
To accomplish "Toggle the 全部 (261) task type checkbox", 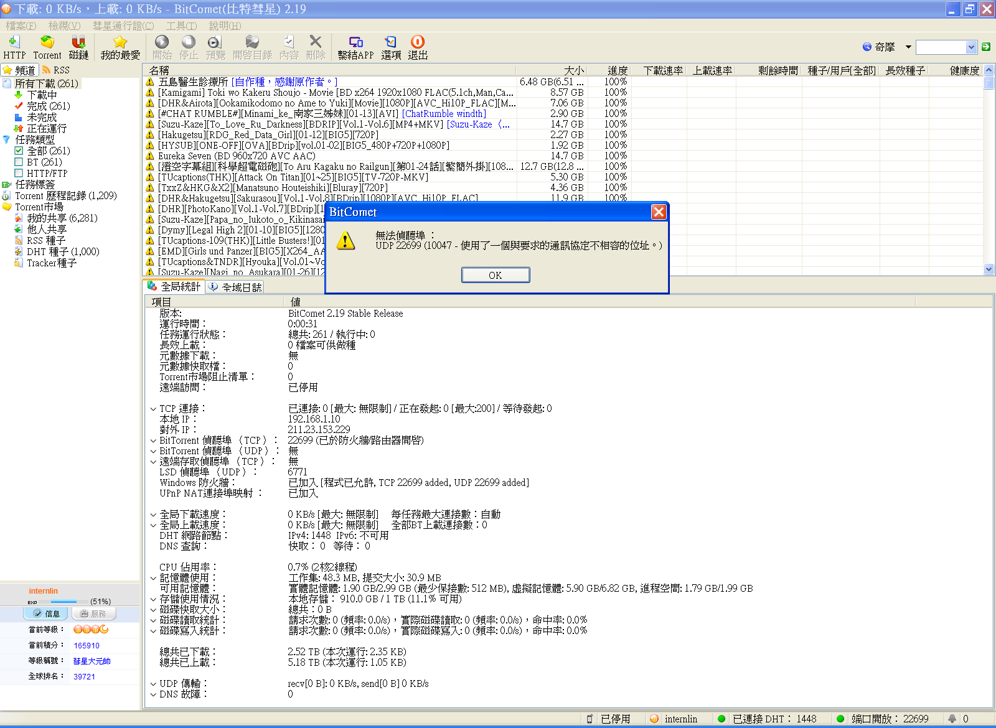I will pyautogui.click(x=19, y=151).
